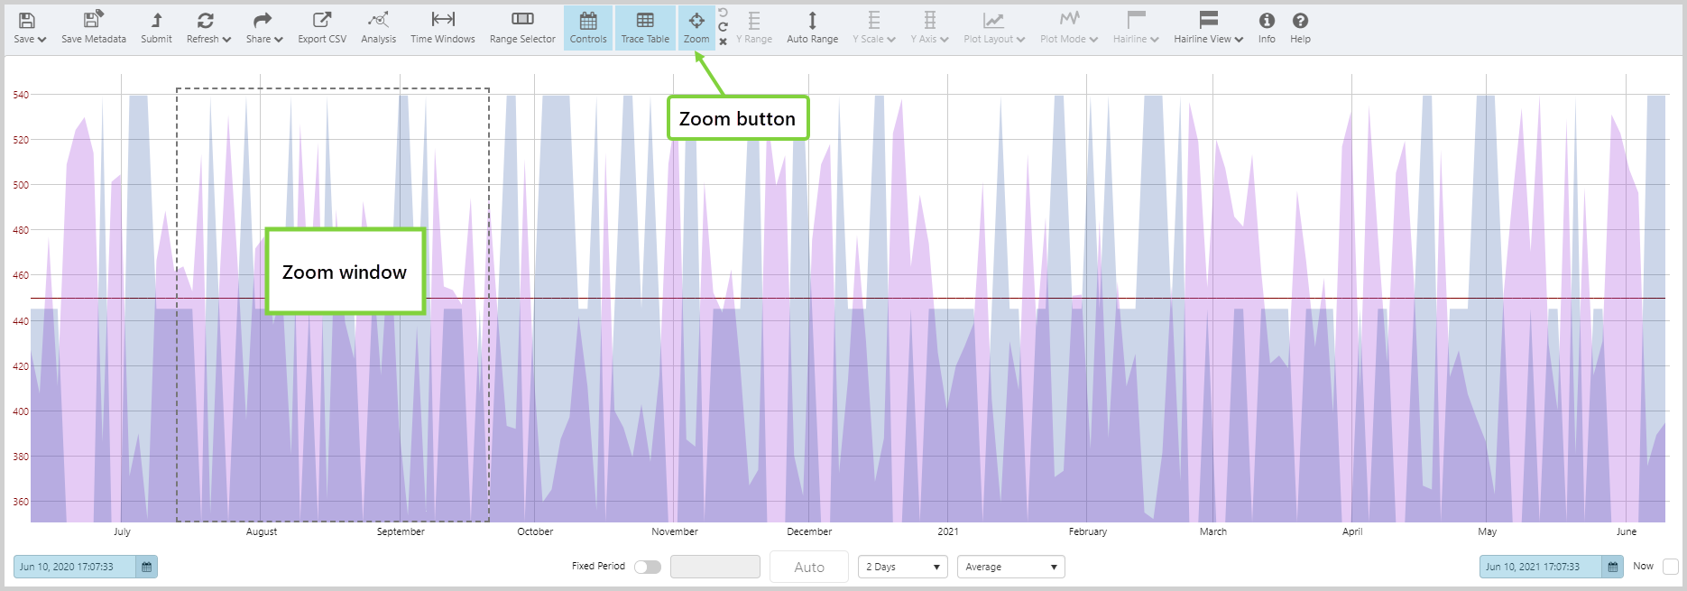Open the Share menu
This screenshot has height=591, width=1687.
(263, 26)
